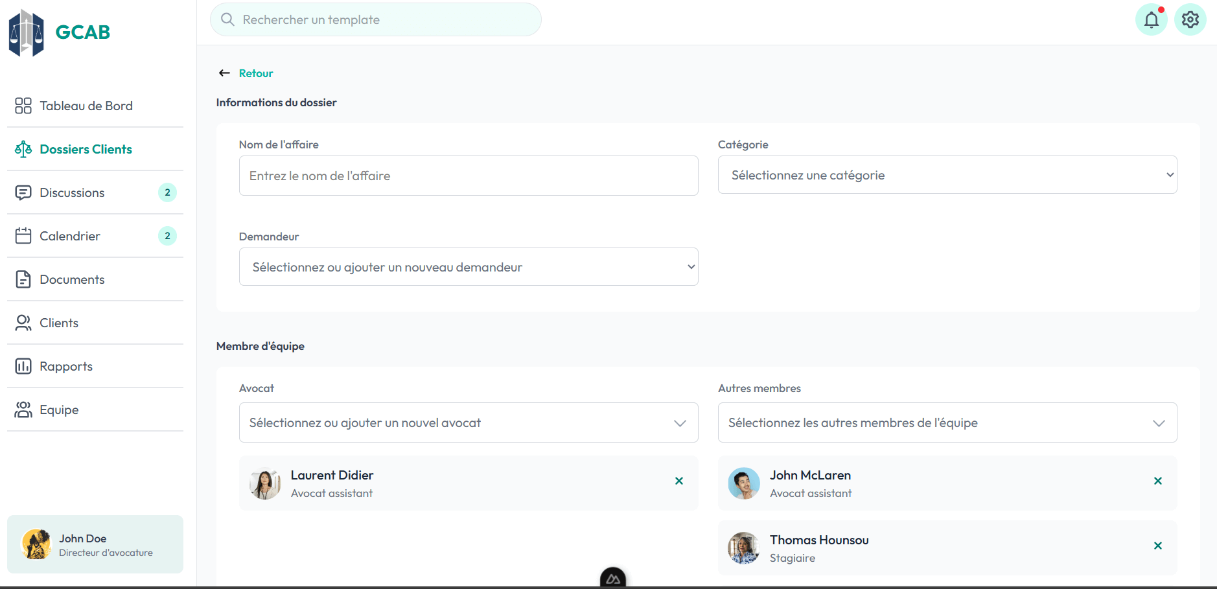The image size is (1217, 589).
Task: Open the Calendrier calendar icon
Action: click(x=23, y=236)
